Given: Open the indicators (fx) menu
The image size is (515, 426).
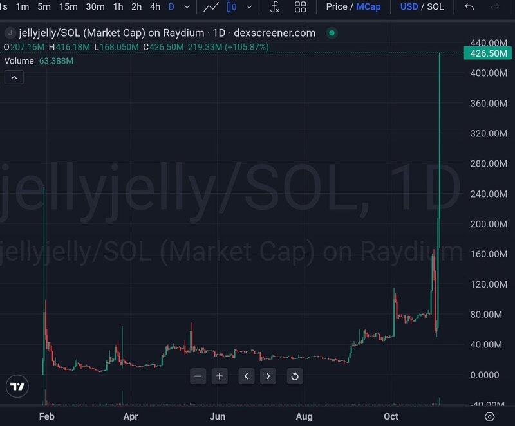Looking at the screenshot, I should click(x=275, y=7).
